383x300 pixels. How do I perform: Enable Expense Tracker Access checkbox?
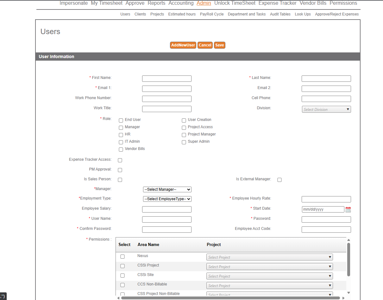[x=120, y=160]
